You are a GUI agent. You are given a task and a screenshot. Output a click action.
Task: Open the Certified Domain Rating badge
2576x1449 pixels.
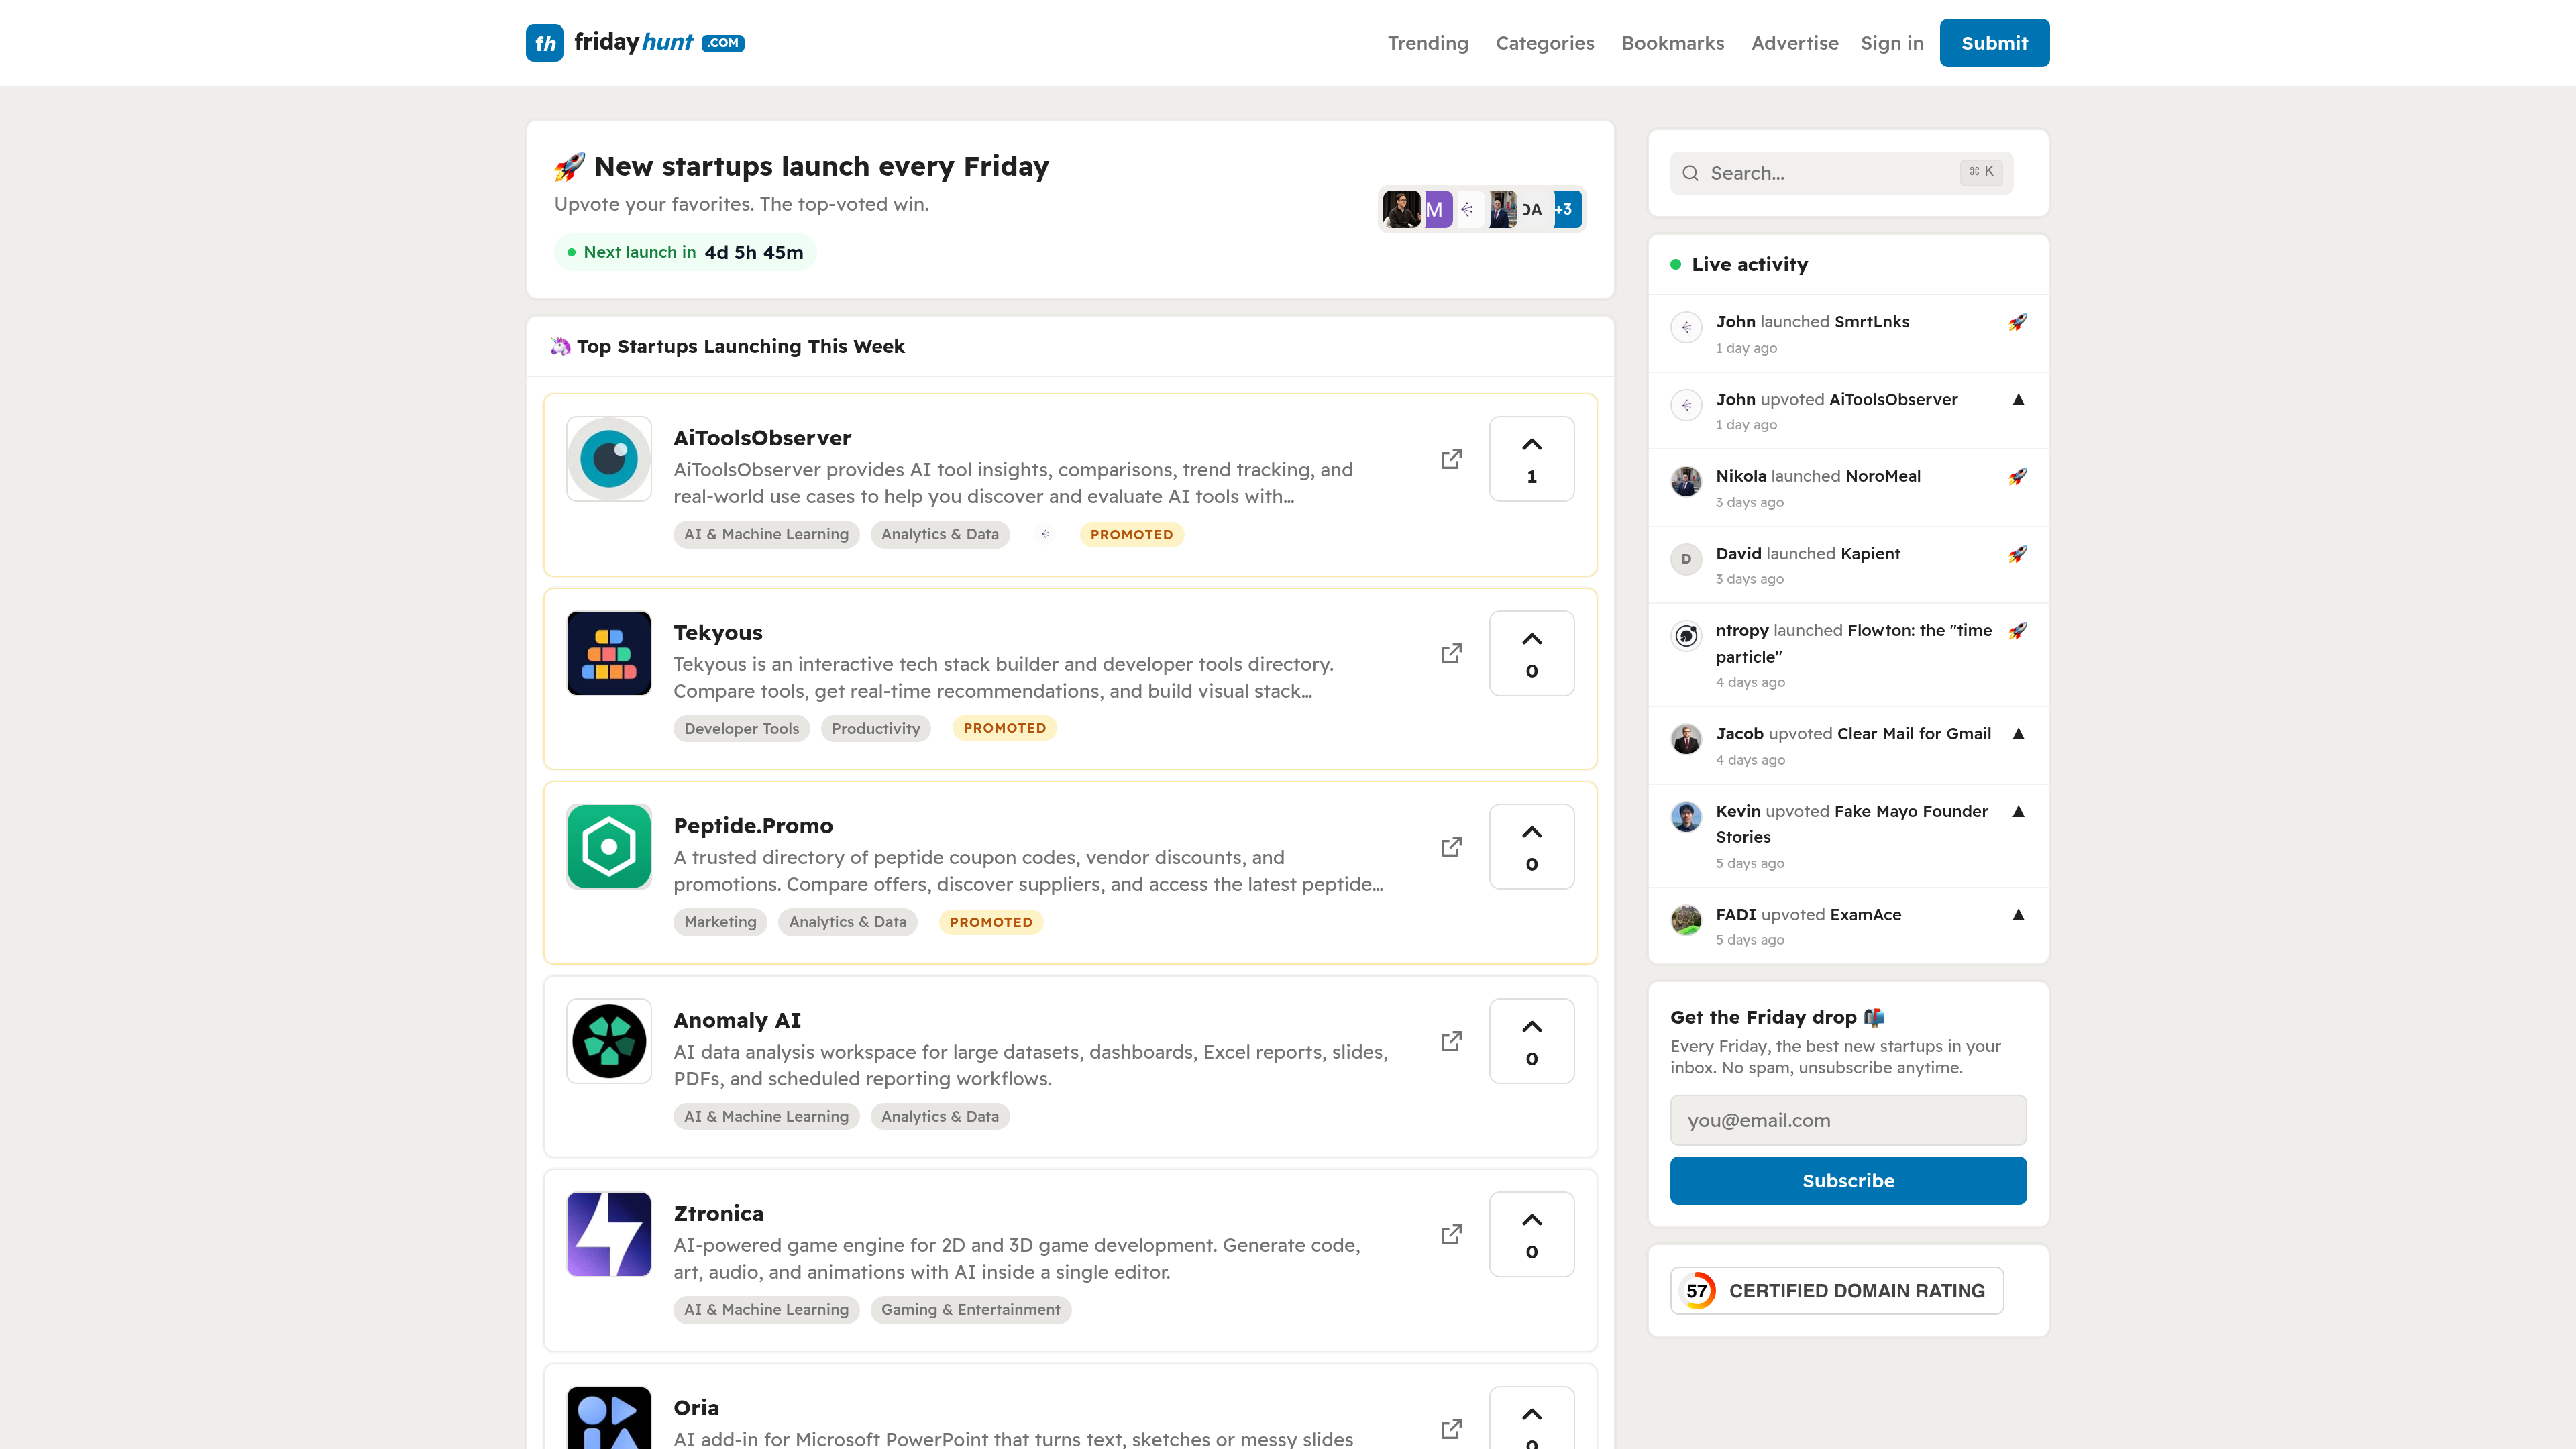click(x=1836, y=1291)
